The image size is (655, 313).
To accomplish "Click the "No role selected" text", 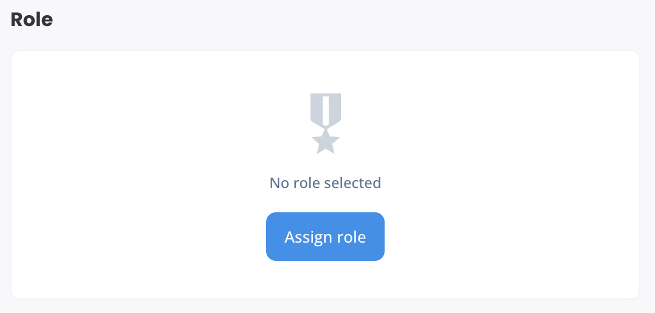I will (x=325, y=183).
